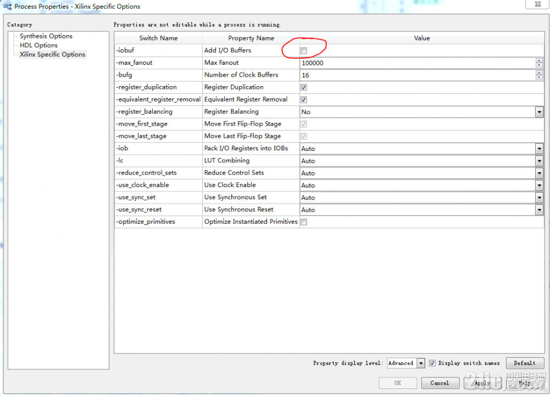Enable the Add I/O Buffers checkbox

pyautogui.click(x=304, y=51)
